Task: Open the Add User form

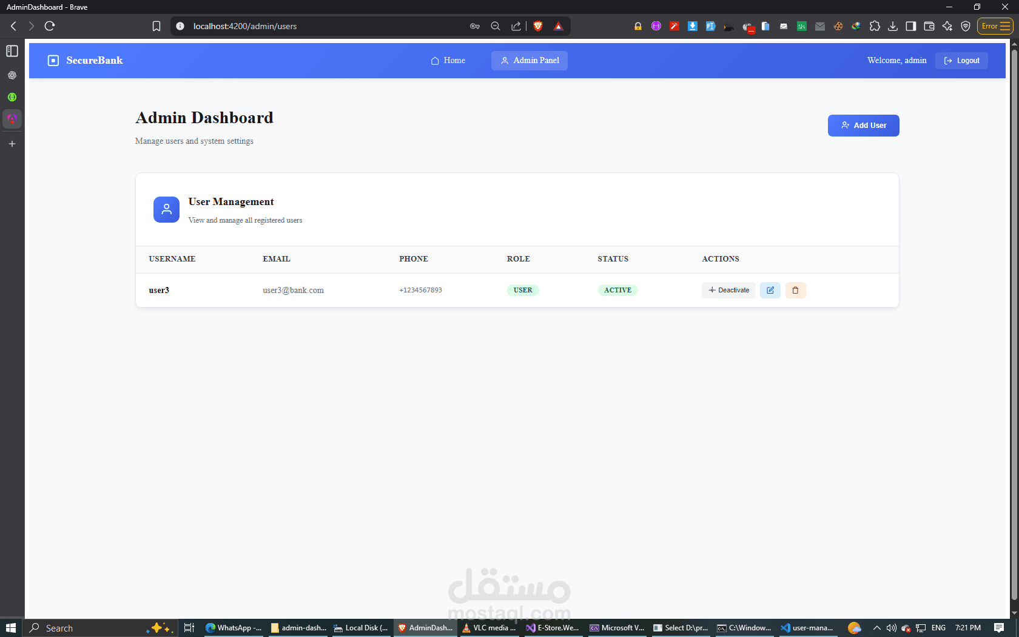Action: (x=863, y=126)
